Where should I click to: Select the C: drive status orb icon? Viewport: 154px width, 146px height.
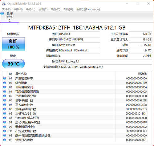pos(2,14)
